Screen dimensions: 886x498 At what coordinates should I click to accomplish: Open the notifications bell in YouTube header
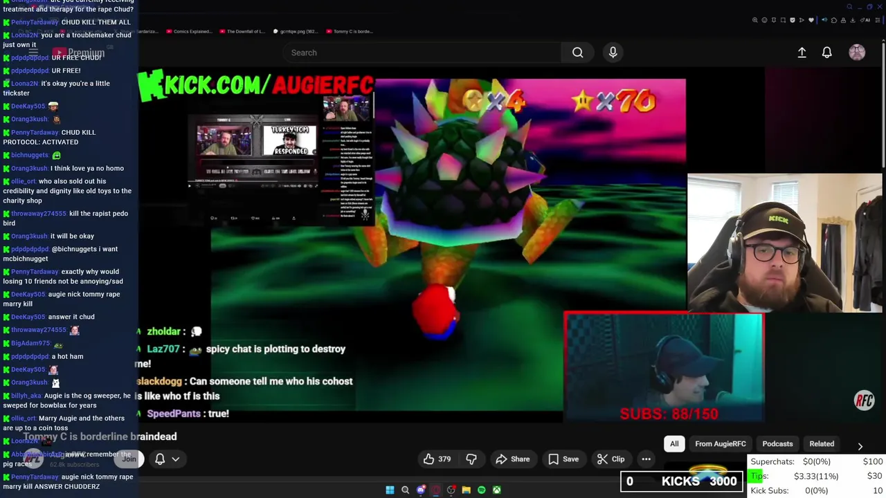coord(826,53)
